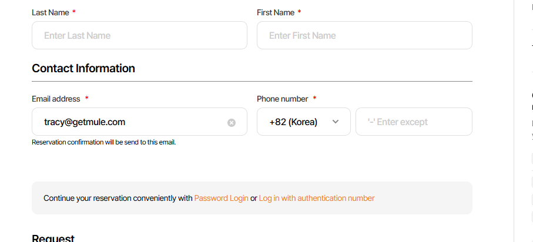The image size is (533, 242).
Task: Clear the email address with the X icon
Action: [232, 123]
